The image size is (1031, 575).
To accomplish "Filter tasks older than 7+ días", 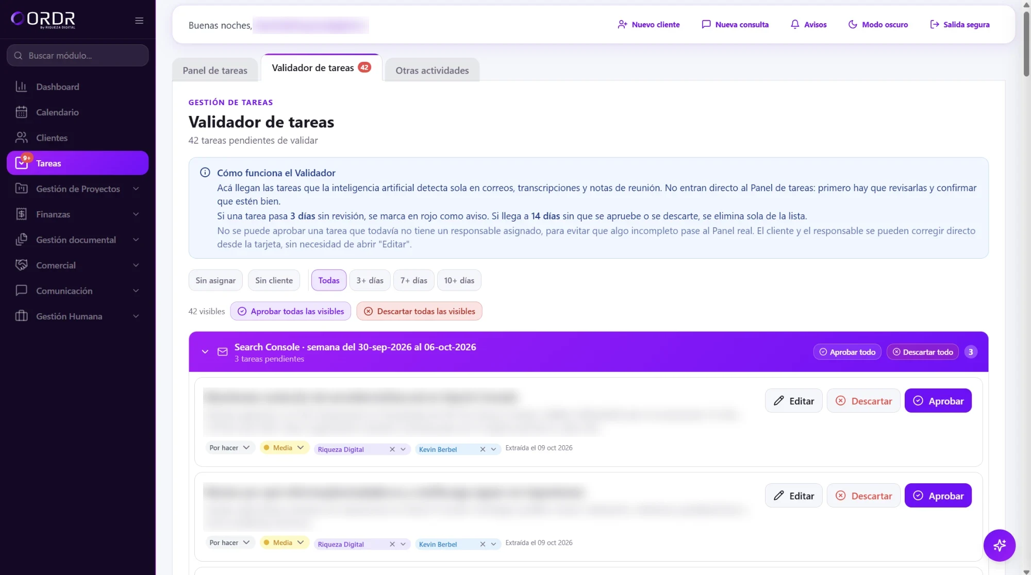I will (x=414, y=280).
